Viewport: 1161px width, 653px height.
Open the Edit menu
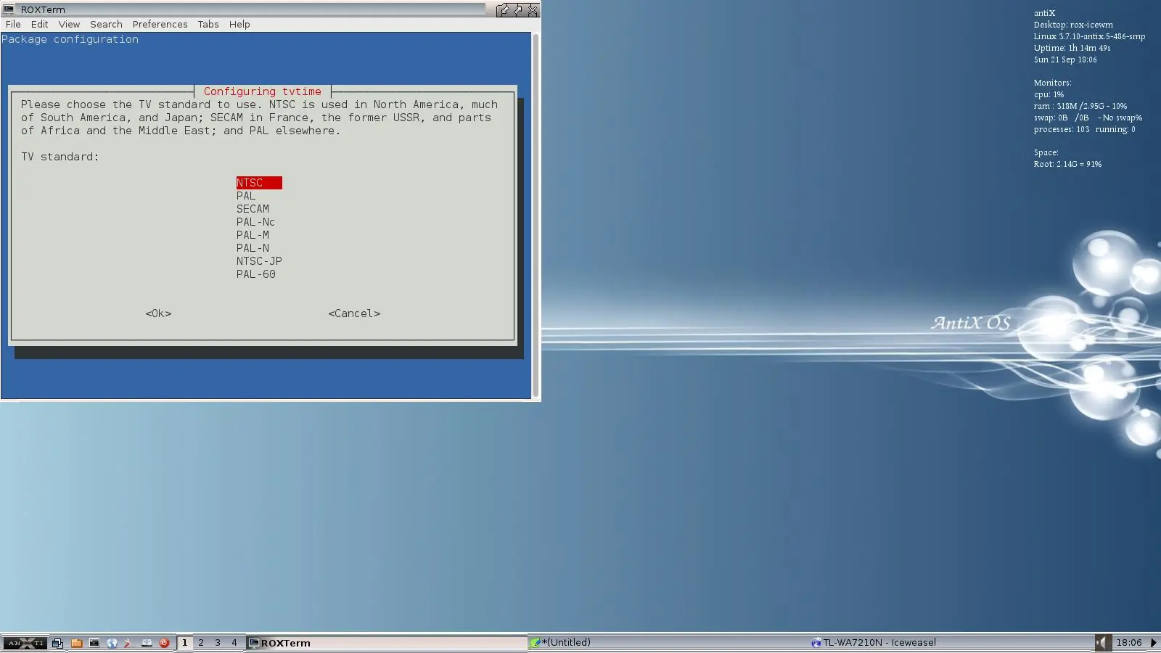pos(39,24)
